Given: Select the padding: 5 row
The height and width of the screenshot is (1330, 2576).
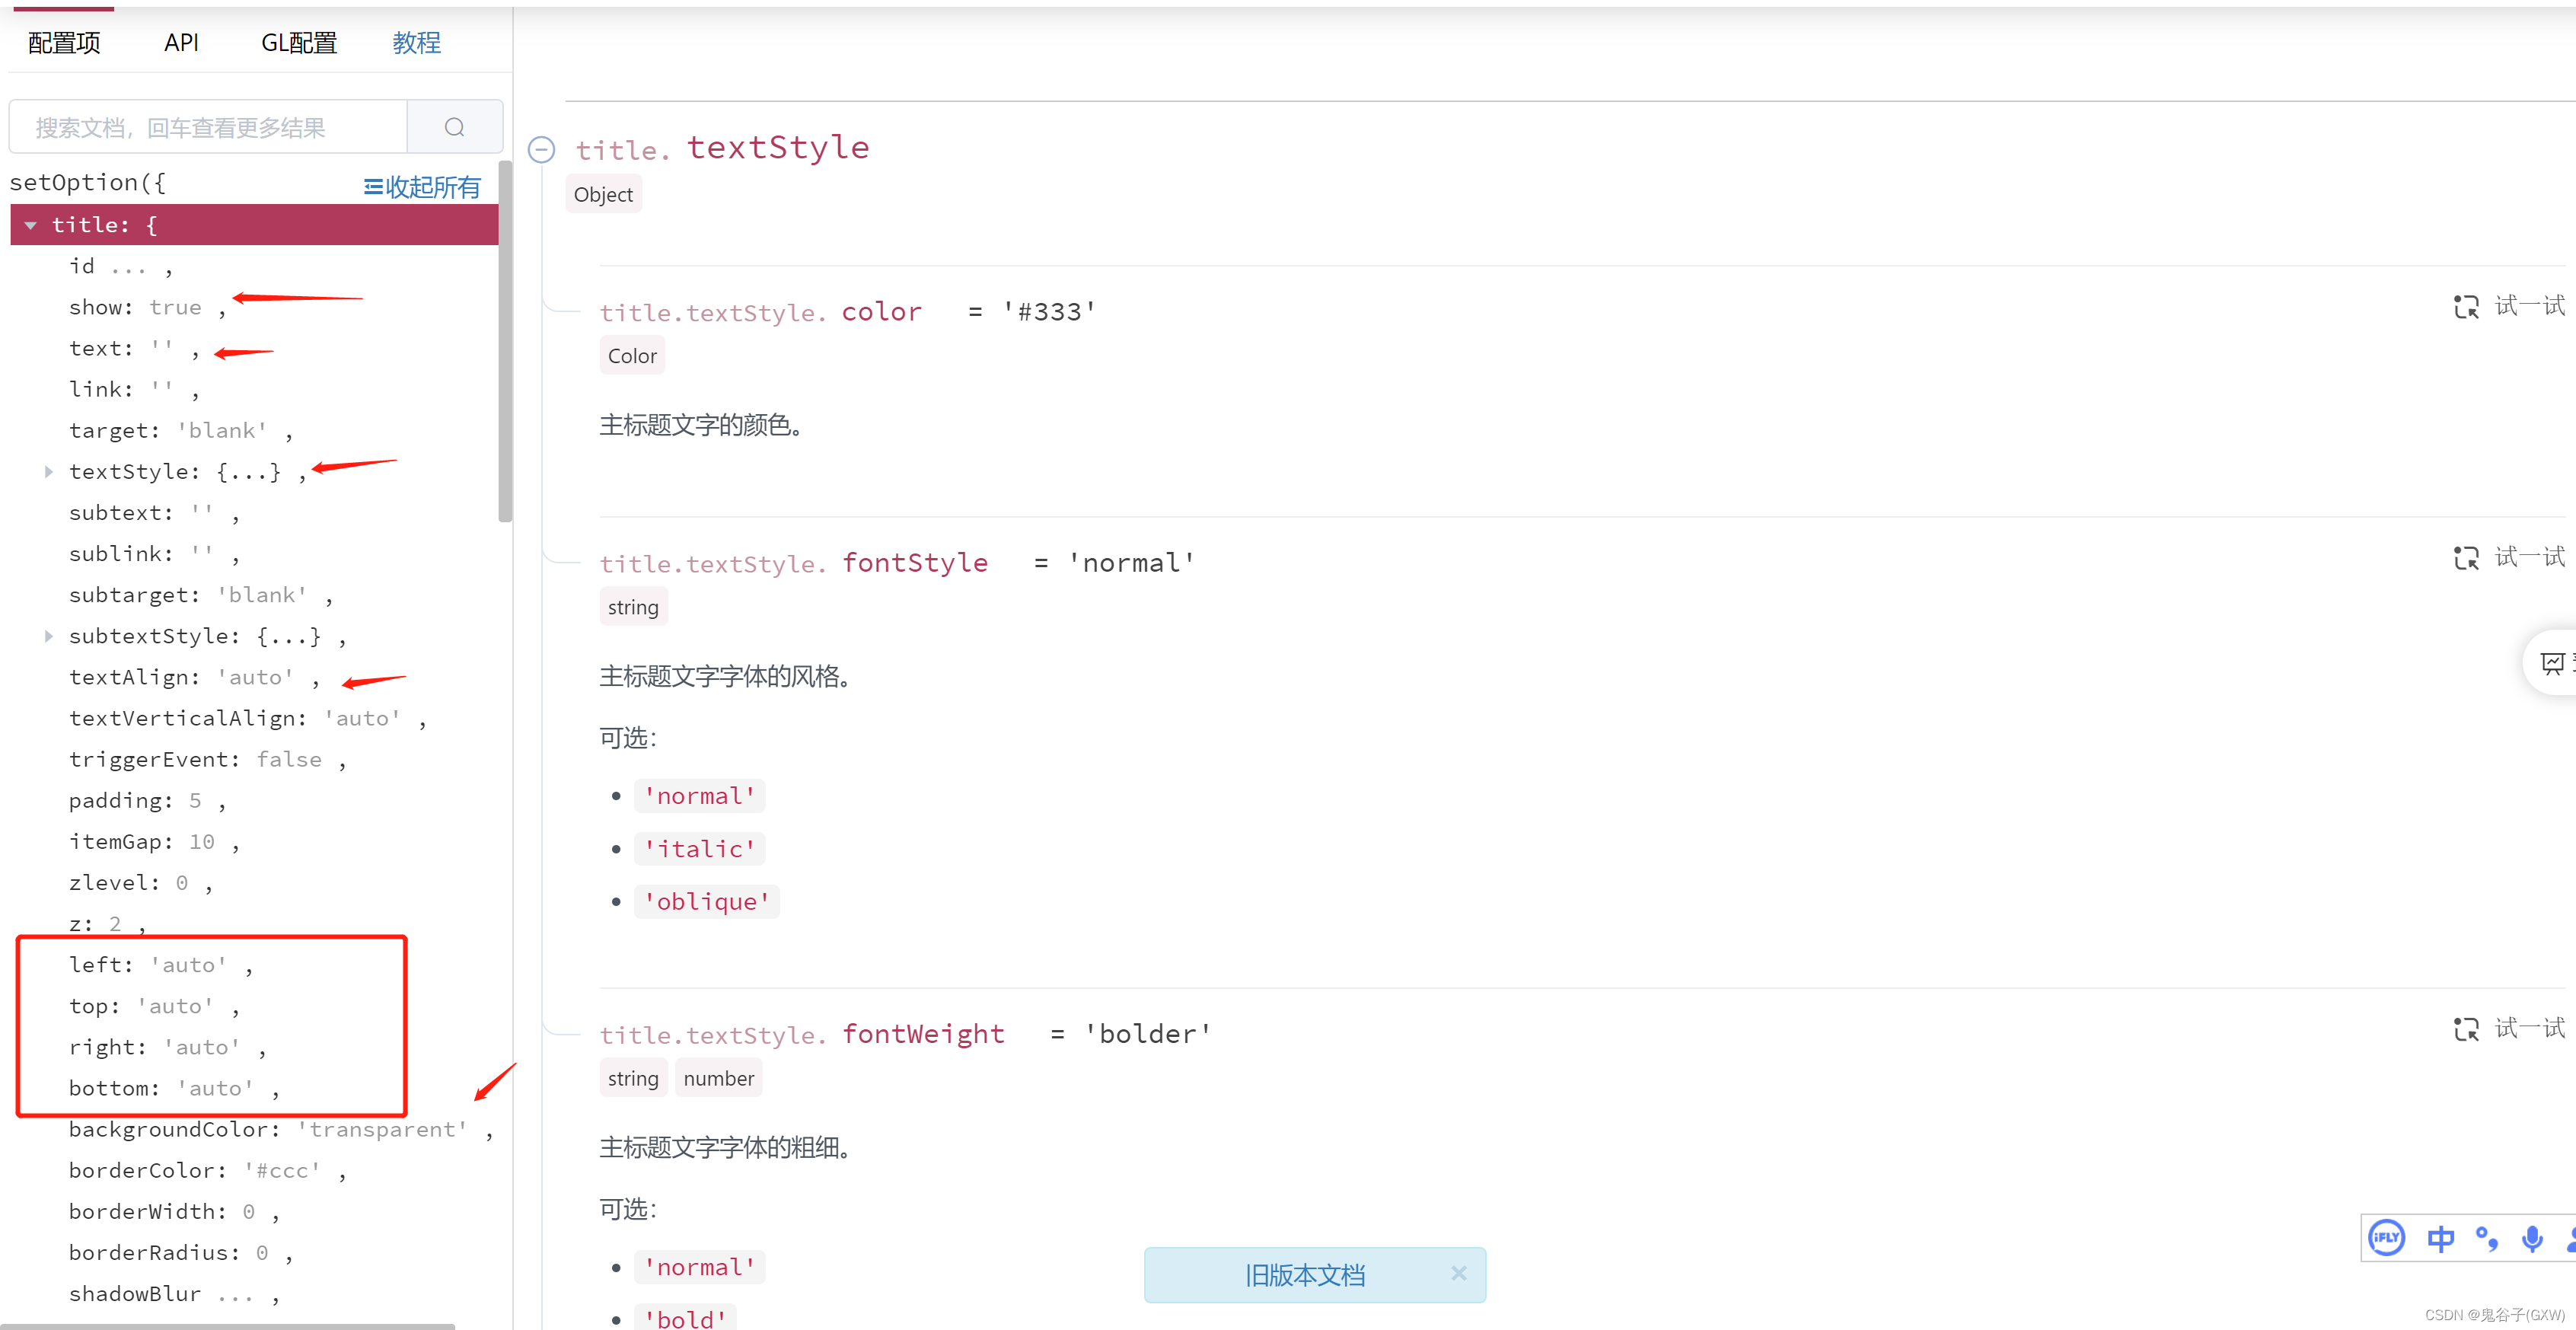Looking at the screenshot, I should click(x=254, y=800).
